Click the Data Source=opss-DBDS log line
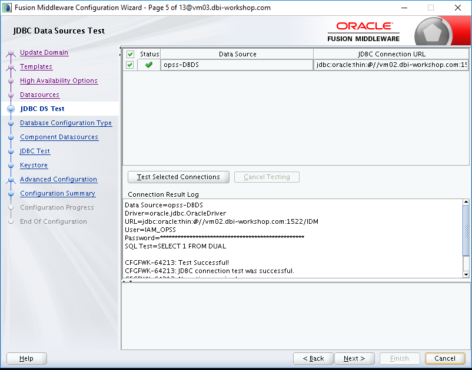472x370 pixels. [164, 205]
